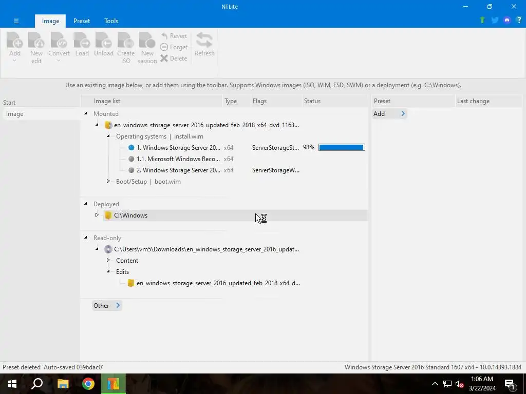Viewport: 526px width, 394px height.
Task: Click the Create ISO toolbar icon
Action: (126, 40)
